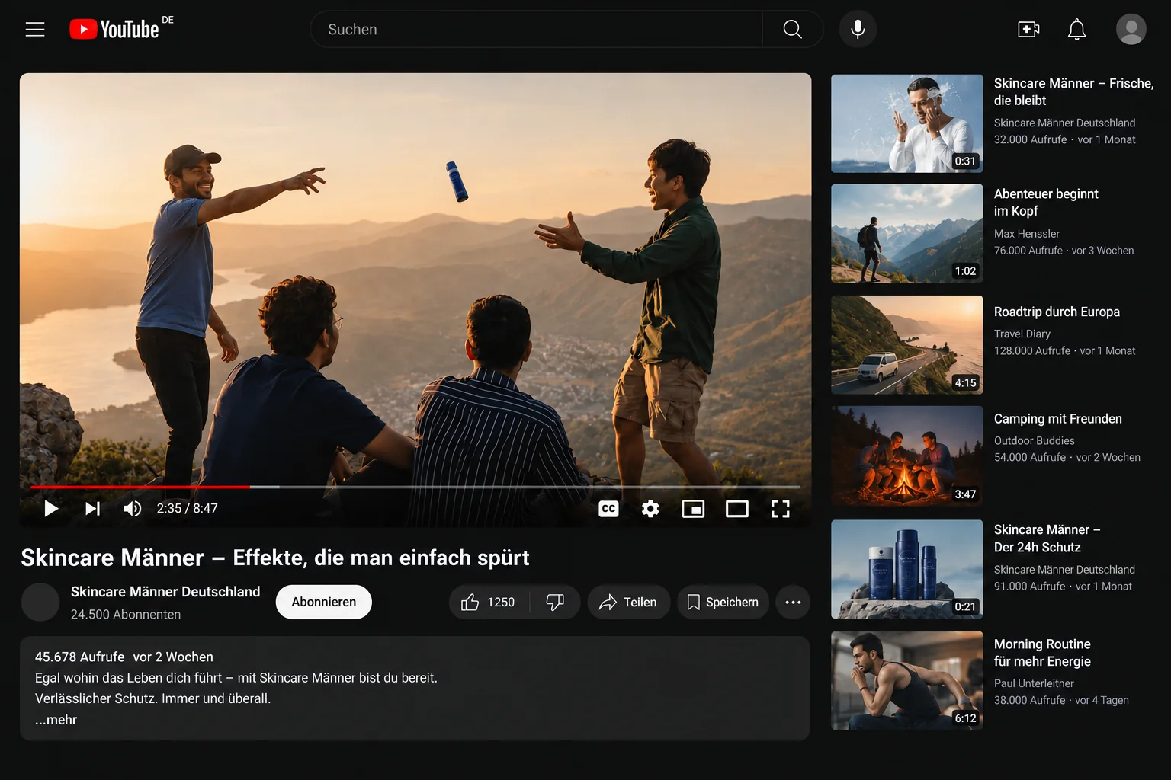1171x780 pixels.
Task: Play the video
Action: click(51, 508)
